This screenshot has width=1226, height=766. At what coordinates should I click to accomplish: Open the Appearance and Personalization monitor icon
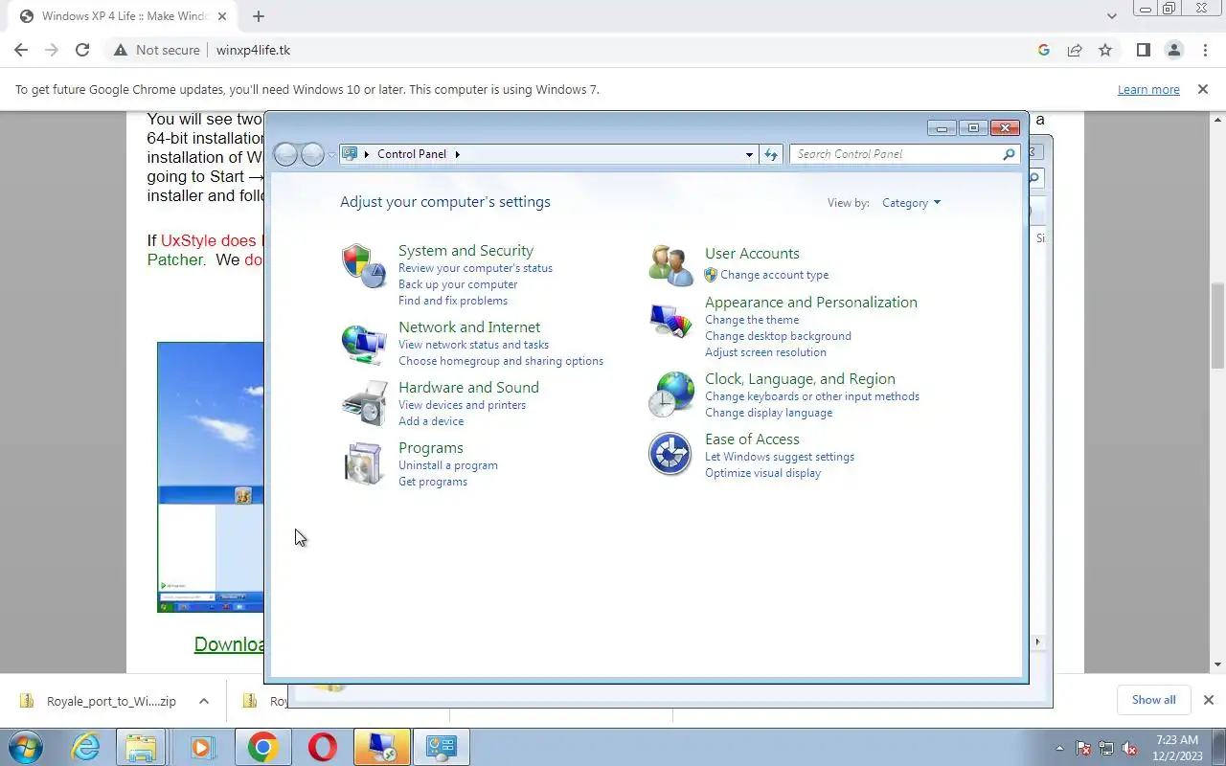(x=670, y=321)
